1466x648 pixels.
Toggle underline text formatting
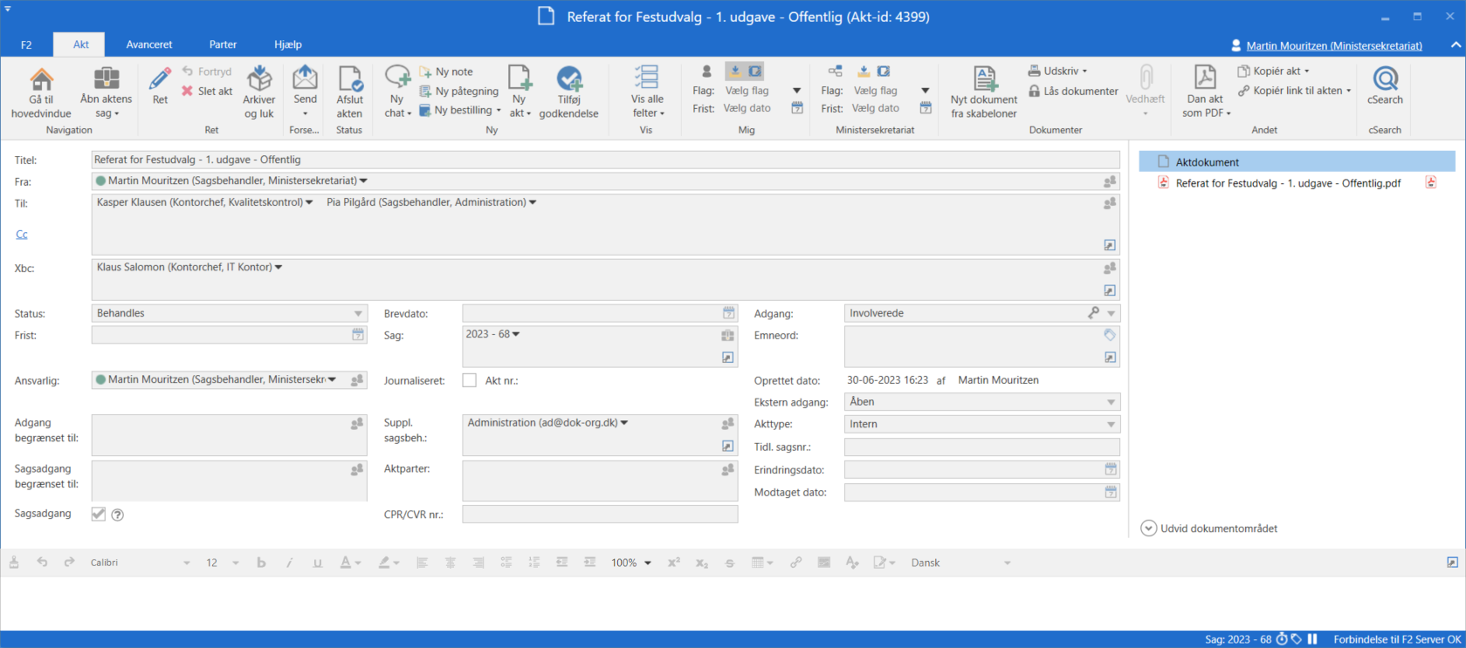pos(318,563)
